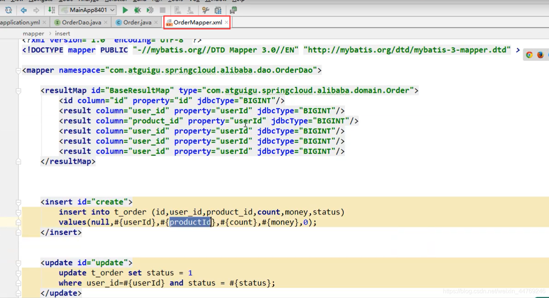Click column="product_id" in the resultMap

click(140, 121)
